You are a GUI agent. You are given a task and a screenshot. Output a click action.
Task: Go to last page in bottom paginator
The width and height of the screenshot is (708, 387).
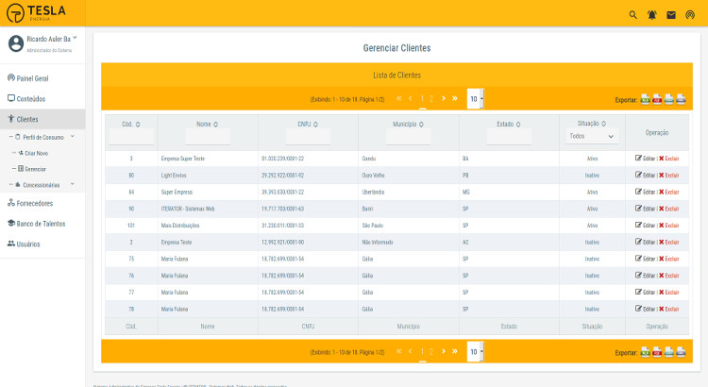[455, 351]
